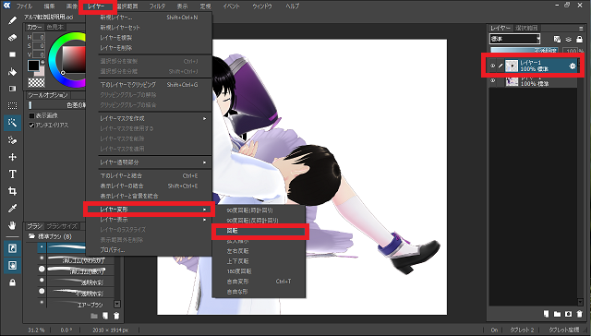Select the Eraser tool in the left toolbar
The width and height of the screenshot is (591, 336).
(x=12, y=37)
